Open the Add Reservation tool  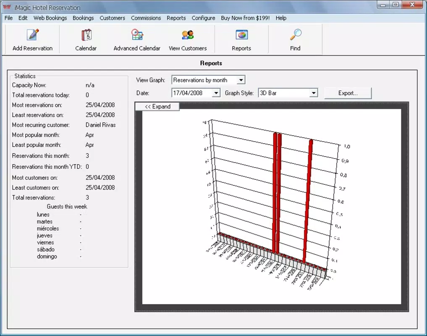32,40
